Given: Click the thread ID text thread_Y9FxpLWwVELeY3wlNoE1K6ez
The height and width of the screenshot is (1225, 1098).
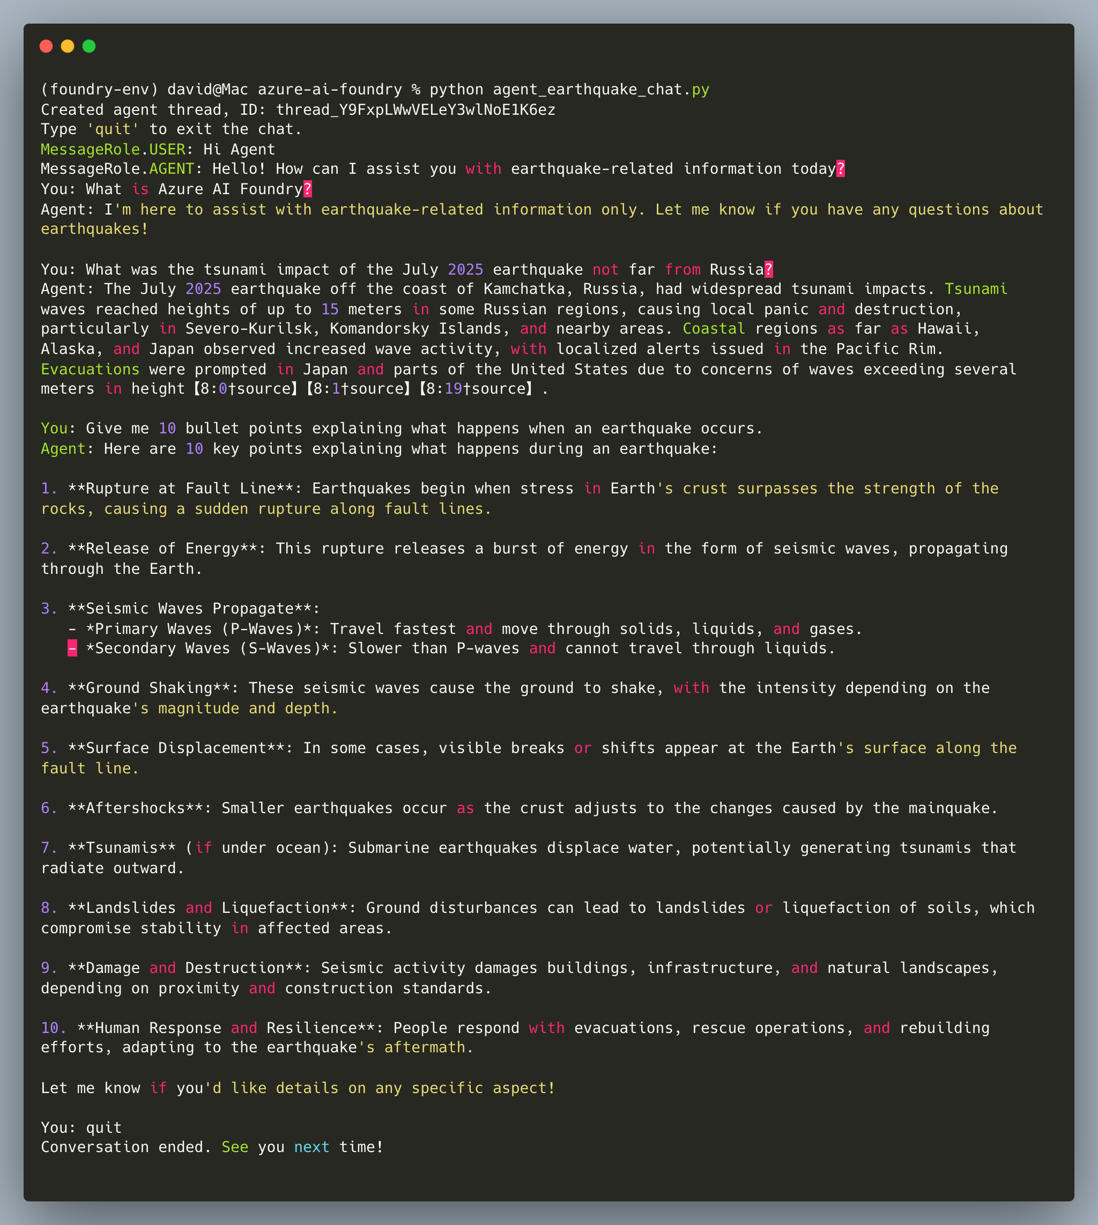Looking at the screenshot, I should (x=415, y=110).
